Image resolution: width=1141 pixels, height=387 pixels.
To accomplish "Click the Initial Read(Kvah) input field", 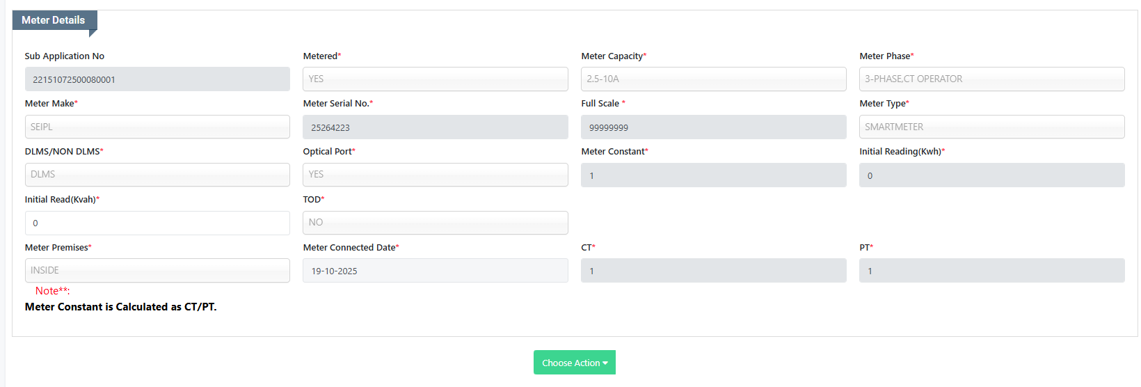I will click(157, 223).
